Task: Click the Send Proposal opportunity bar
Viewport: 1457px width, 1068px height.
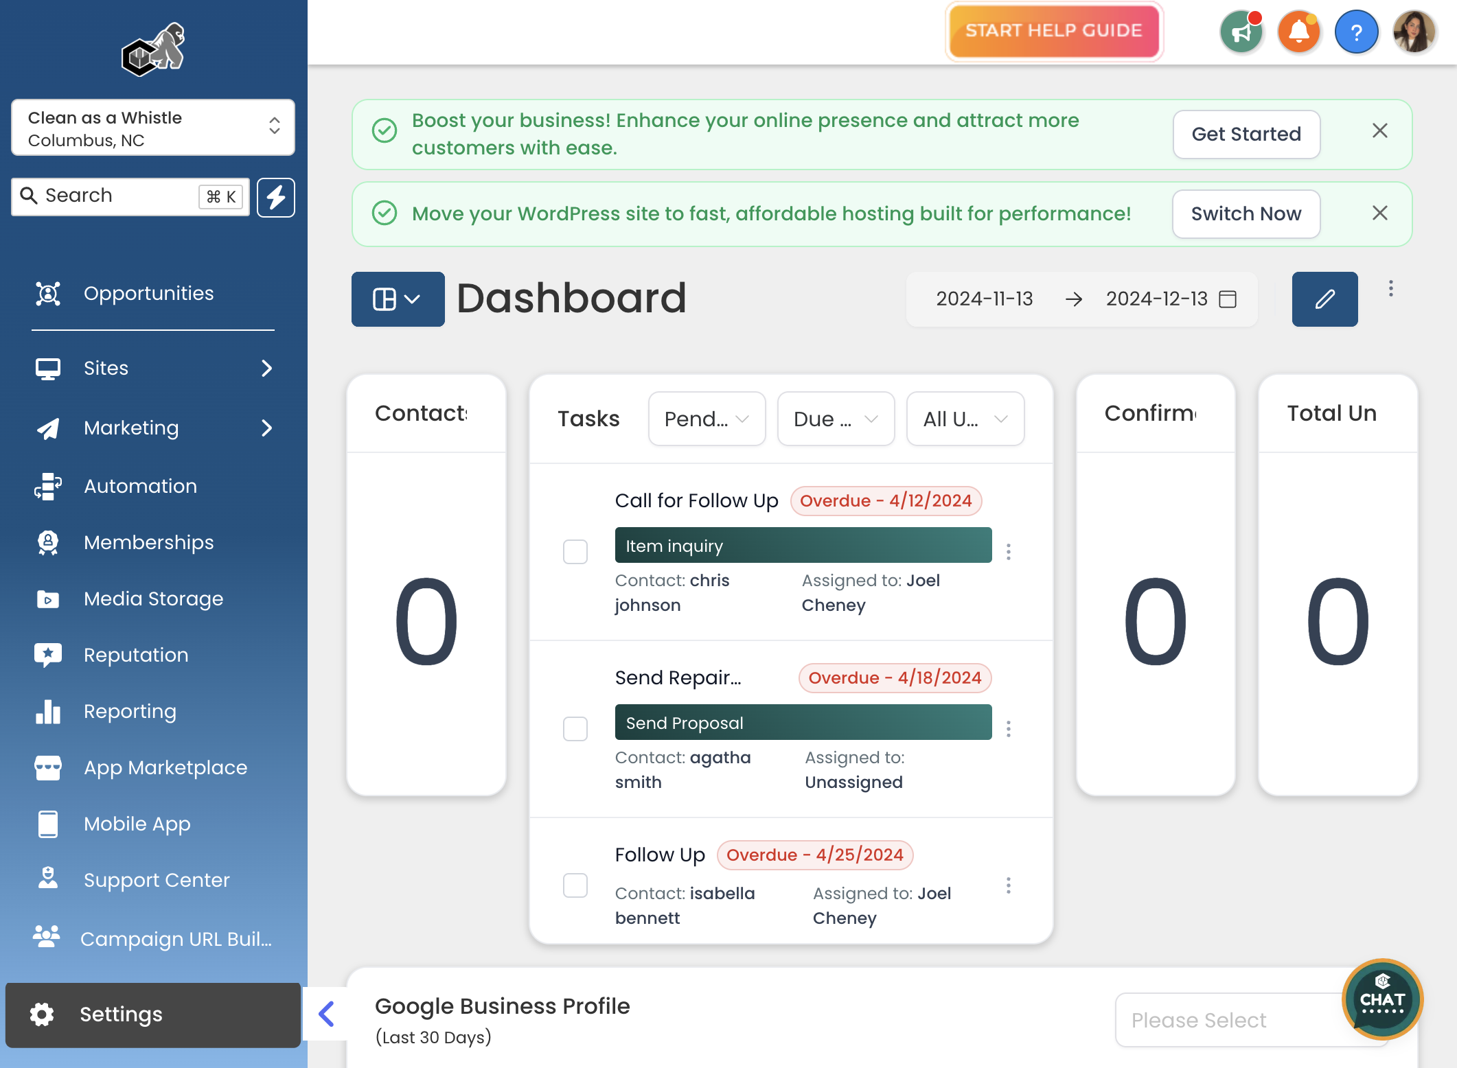Action: 803,723
